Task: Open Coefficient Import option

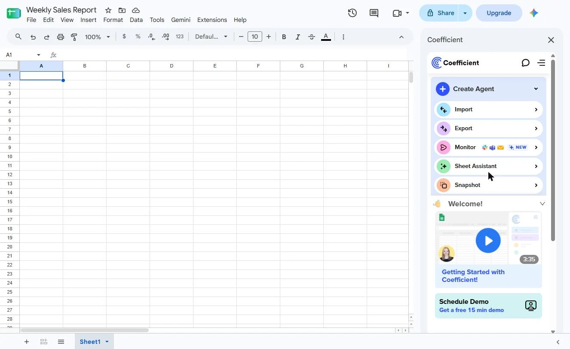Action: [488, 110]
